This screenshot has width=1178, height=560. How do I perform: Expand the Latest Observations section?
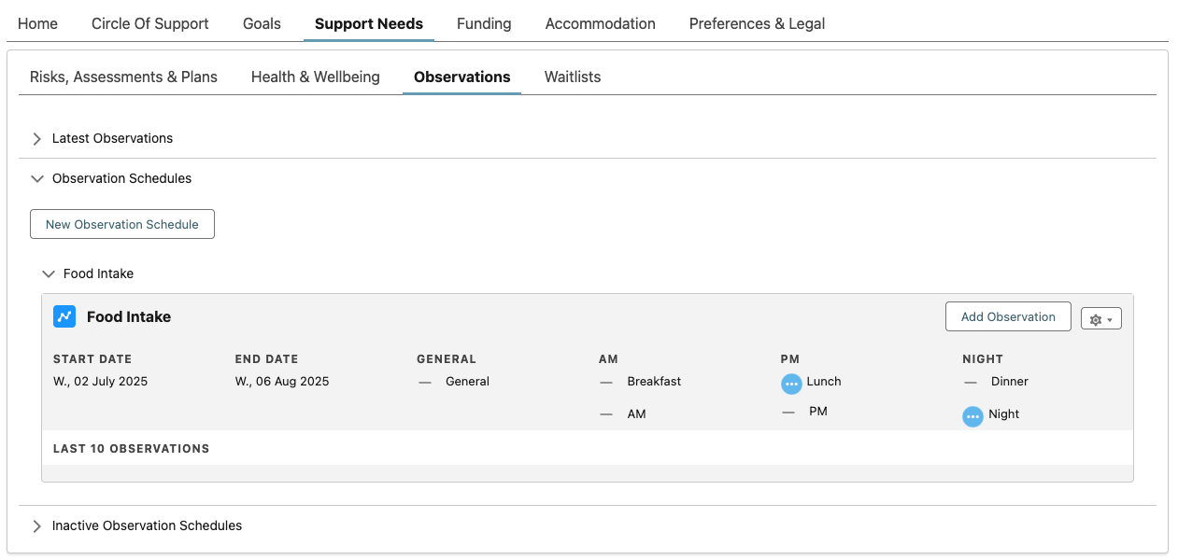click(37, 138)
